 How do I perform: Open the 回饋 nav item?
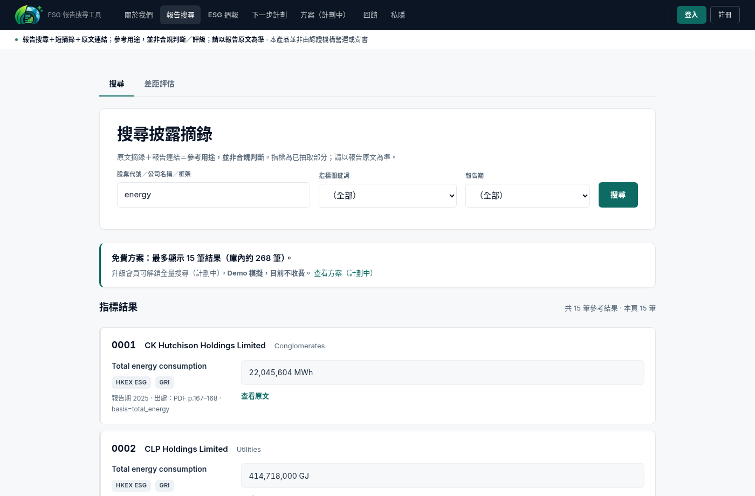point(370,15)
